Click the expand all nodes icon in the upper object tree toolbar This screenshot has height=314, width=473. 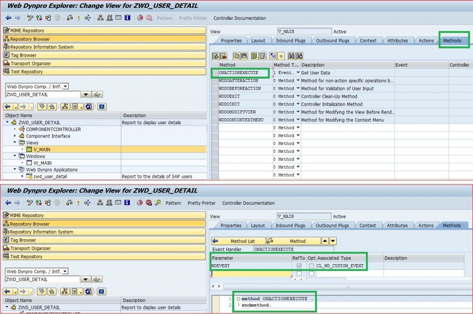click(42, 107)
